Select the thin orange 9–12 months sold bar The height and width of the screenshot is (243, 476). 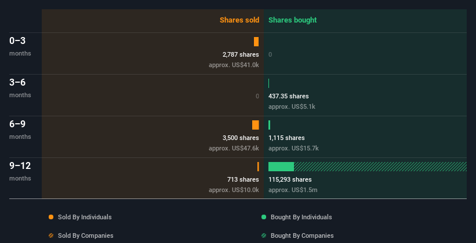click(258, 167)
